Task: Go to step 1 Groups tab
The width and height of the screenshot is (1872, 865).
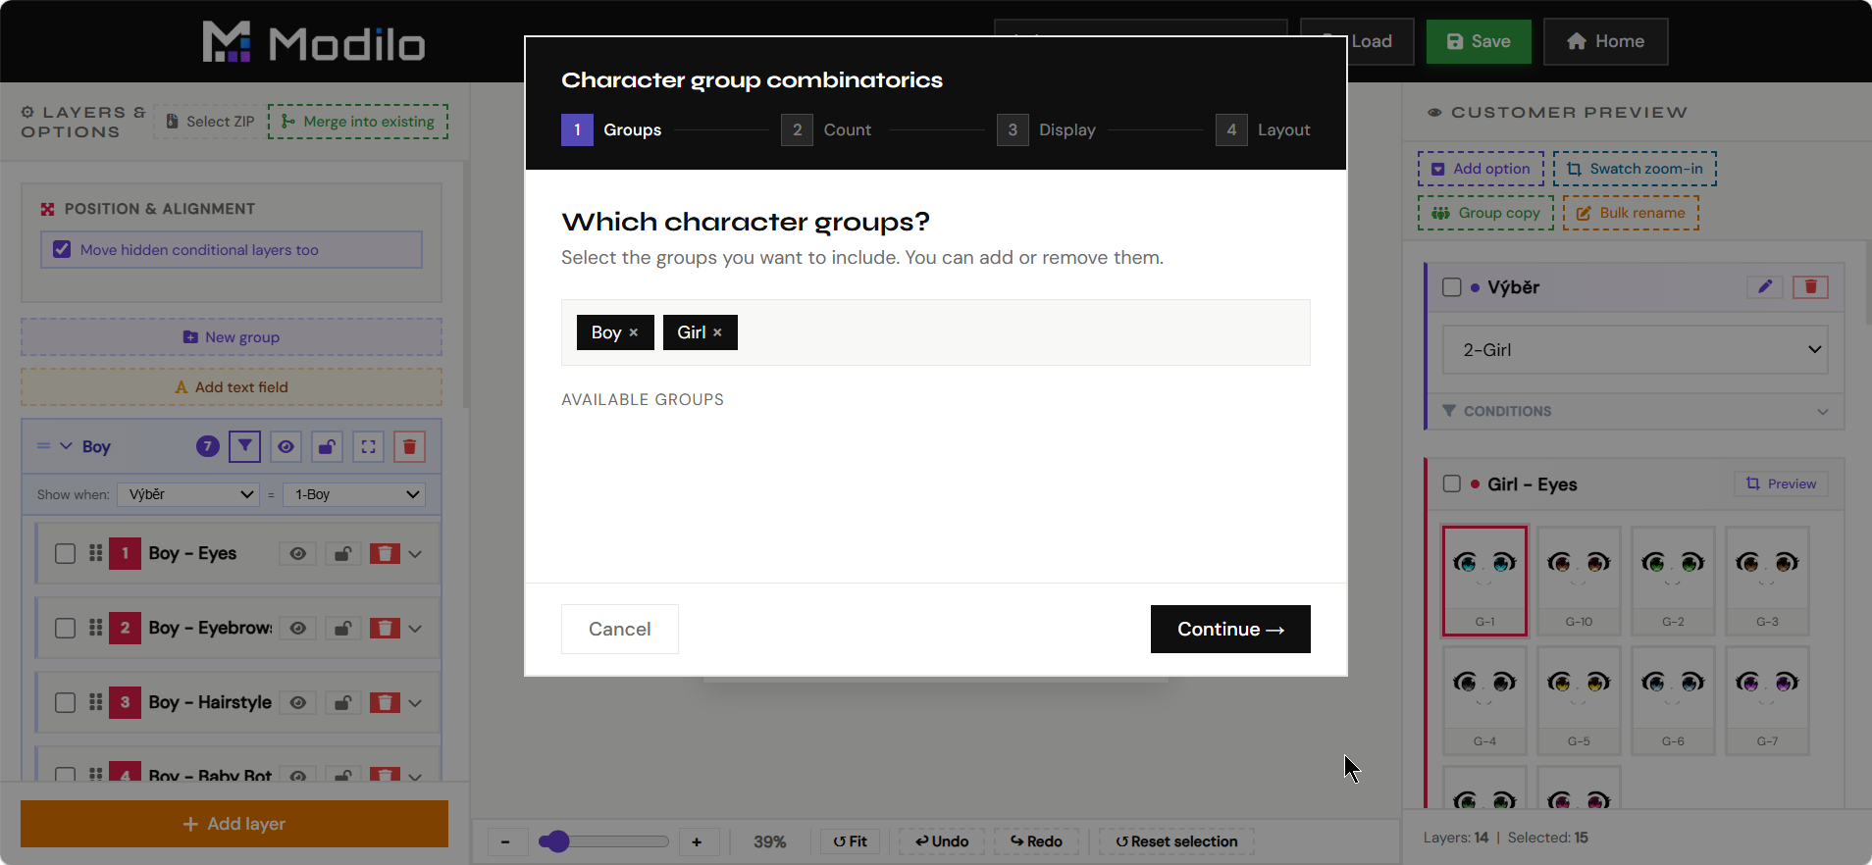Action: (x=612, y=129)
